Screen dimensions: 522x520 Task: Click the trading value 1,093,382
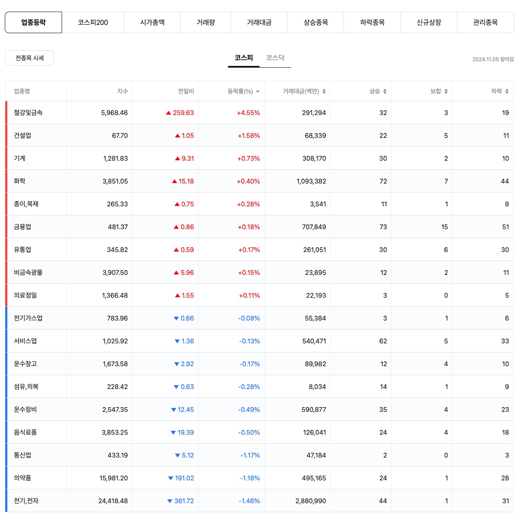point(311,181)
